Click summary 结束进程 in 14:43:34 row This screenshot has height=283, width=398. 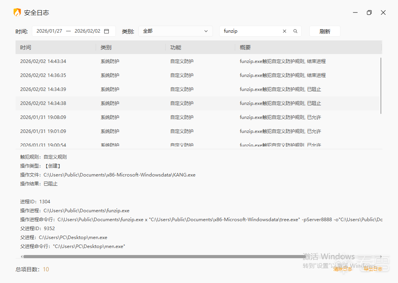[x=316, y=61]
